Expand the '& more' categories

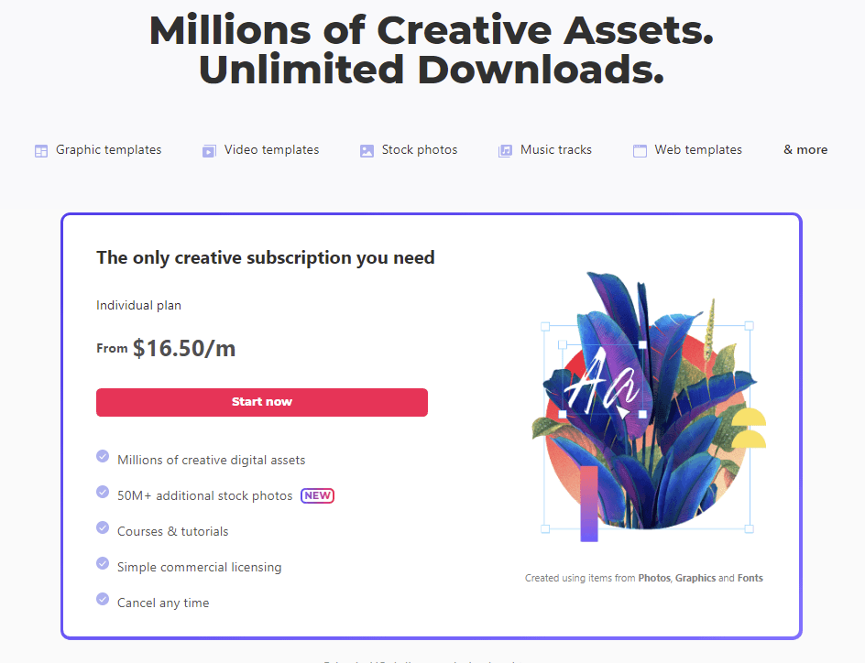pos(805,150)
